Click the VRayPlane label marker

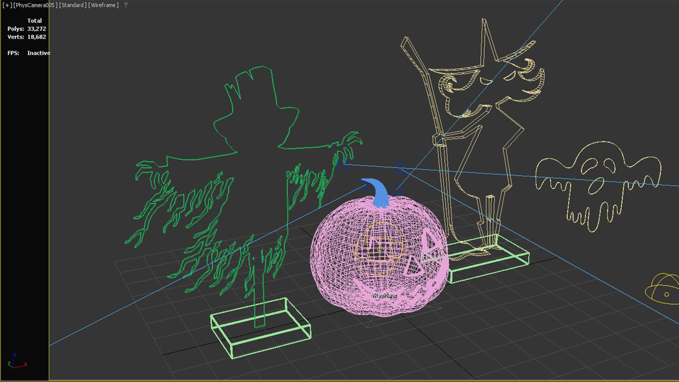(384, 295)
